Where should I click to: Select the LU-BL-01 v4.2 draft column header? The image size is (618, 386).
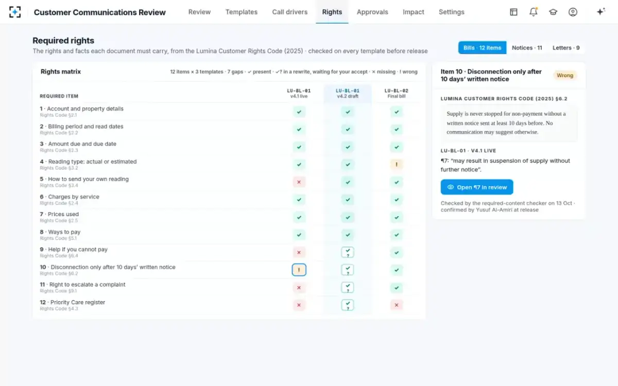click(x=348, y=93)
